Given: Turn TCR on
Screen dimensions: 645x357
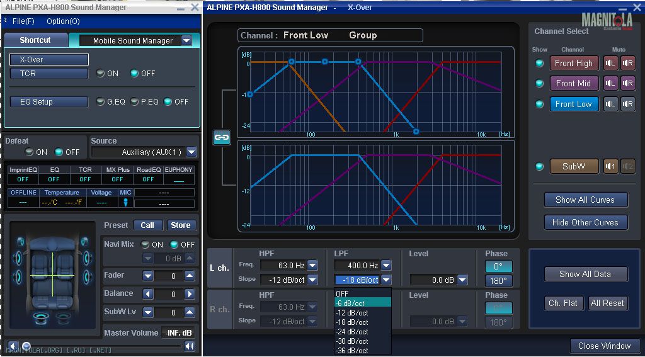Looking at the screenshot, I should pos(100,74).
